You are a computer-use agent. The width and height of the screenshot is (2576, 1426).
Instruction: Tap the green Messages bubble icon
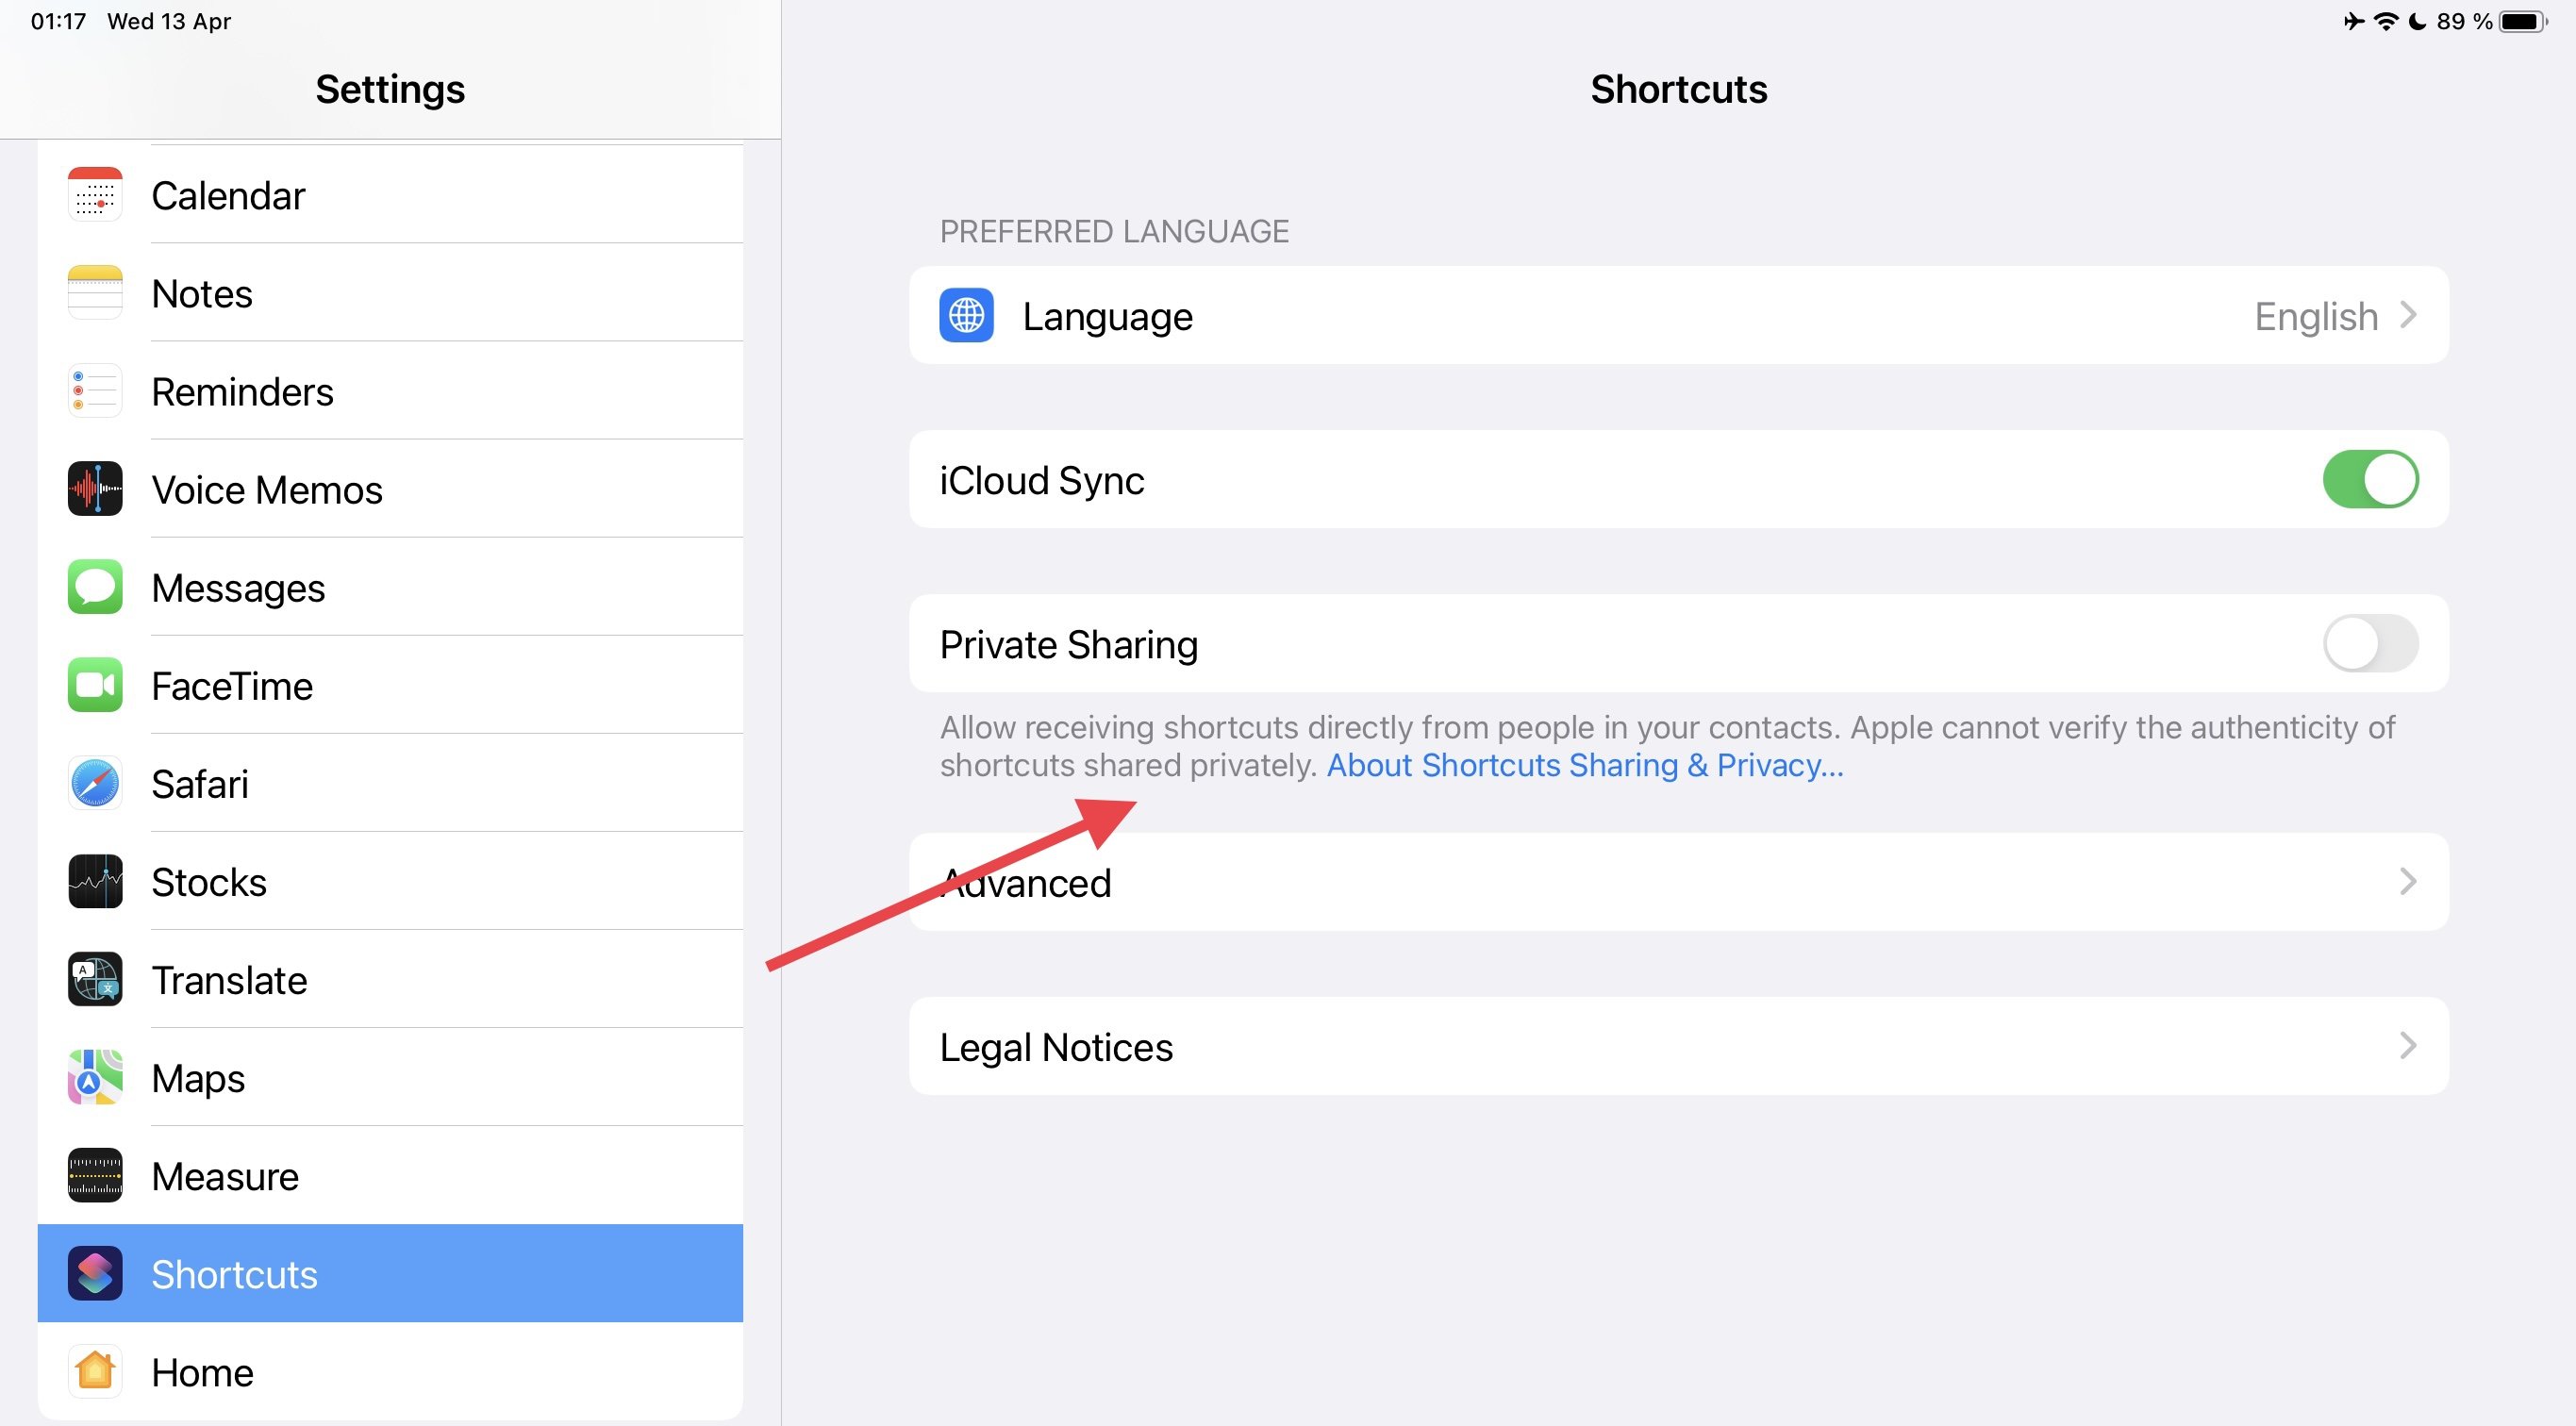coord(95,587)
